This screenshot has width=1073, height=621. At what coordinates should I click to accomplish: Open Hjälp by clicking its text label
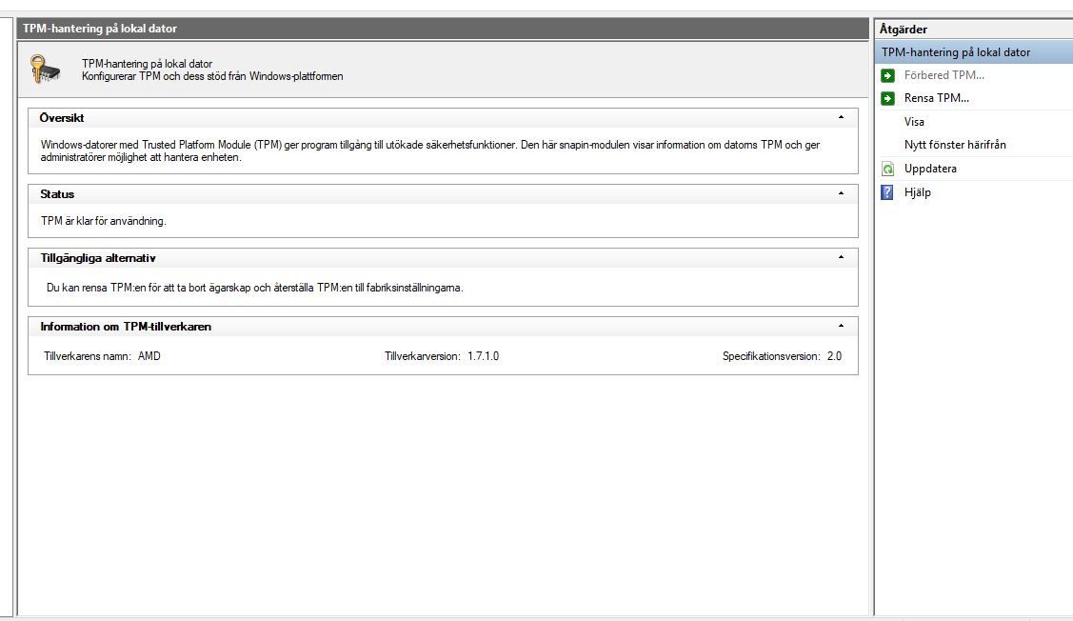point(917,192)
